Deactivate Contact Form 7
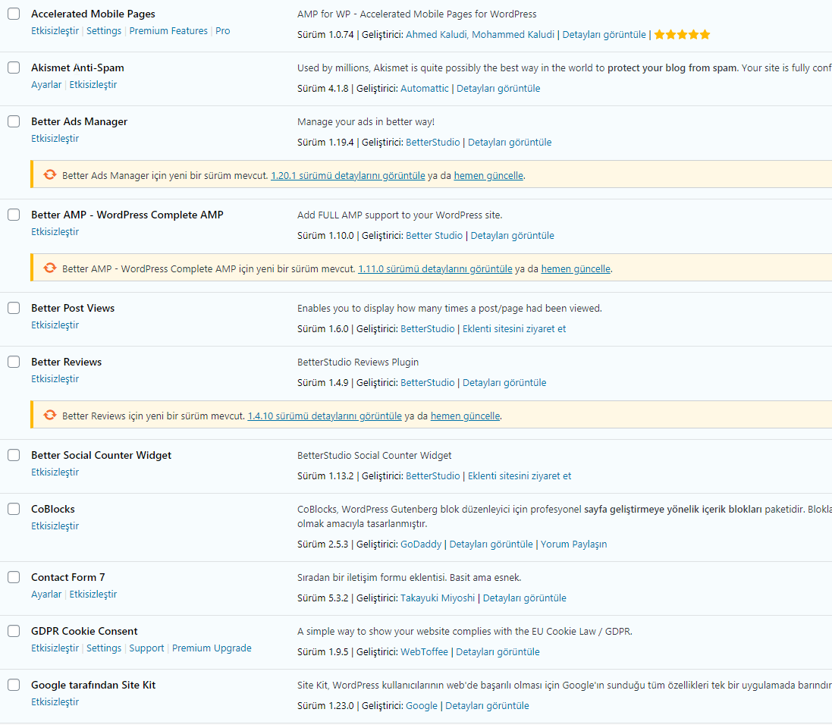The height and width of the screenshot is (728, 832). [93, 595]
